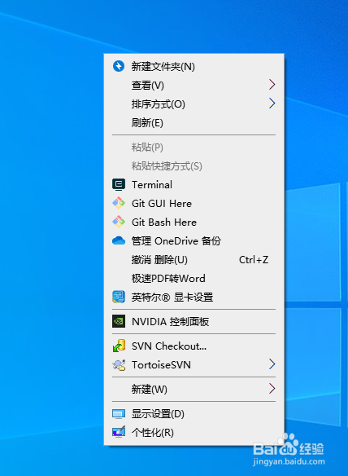Open 个性化(R) personalization

click(x=194, y=433)
